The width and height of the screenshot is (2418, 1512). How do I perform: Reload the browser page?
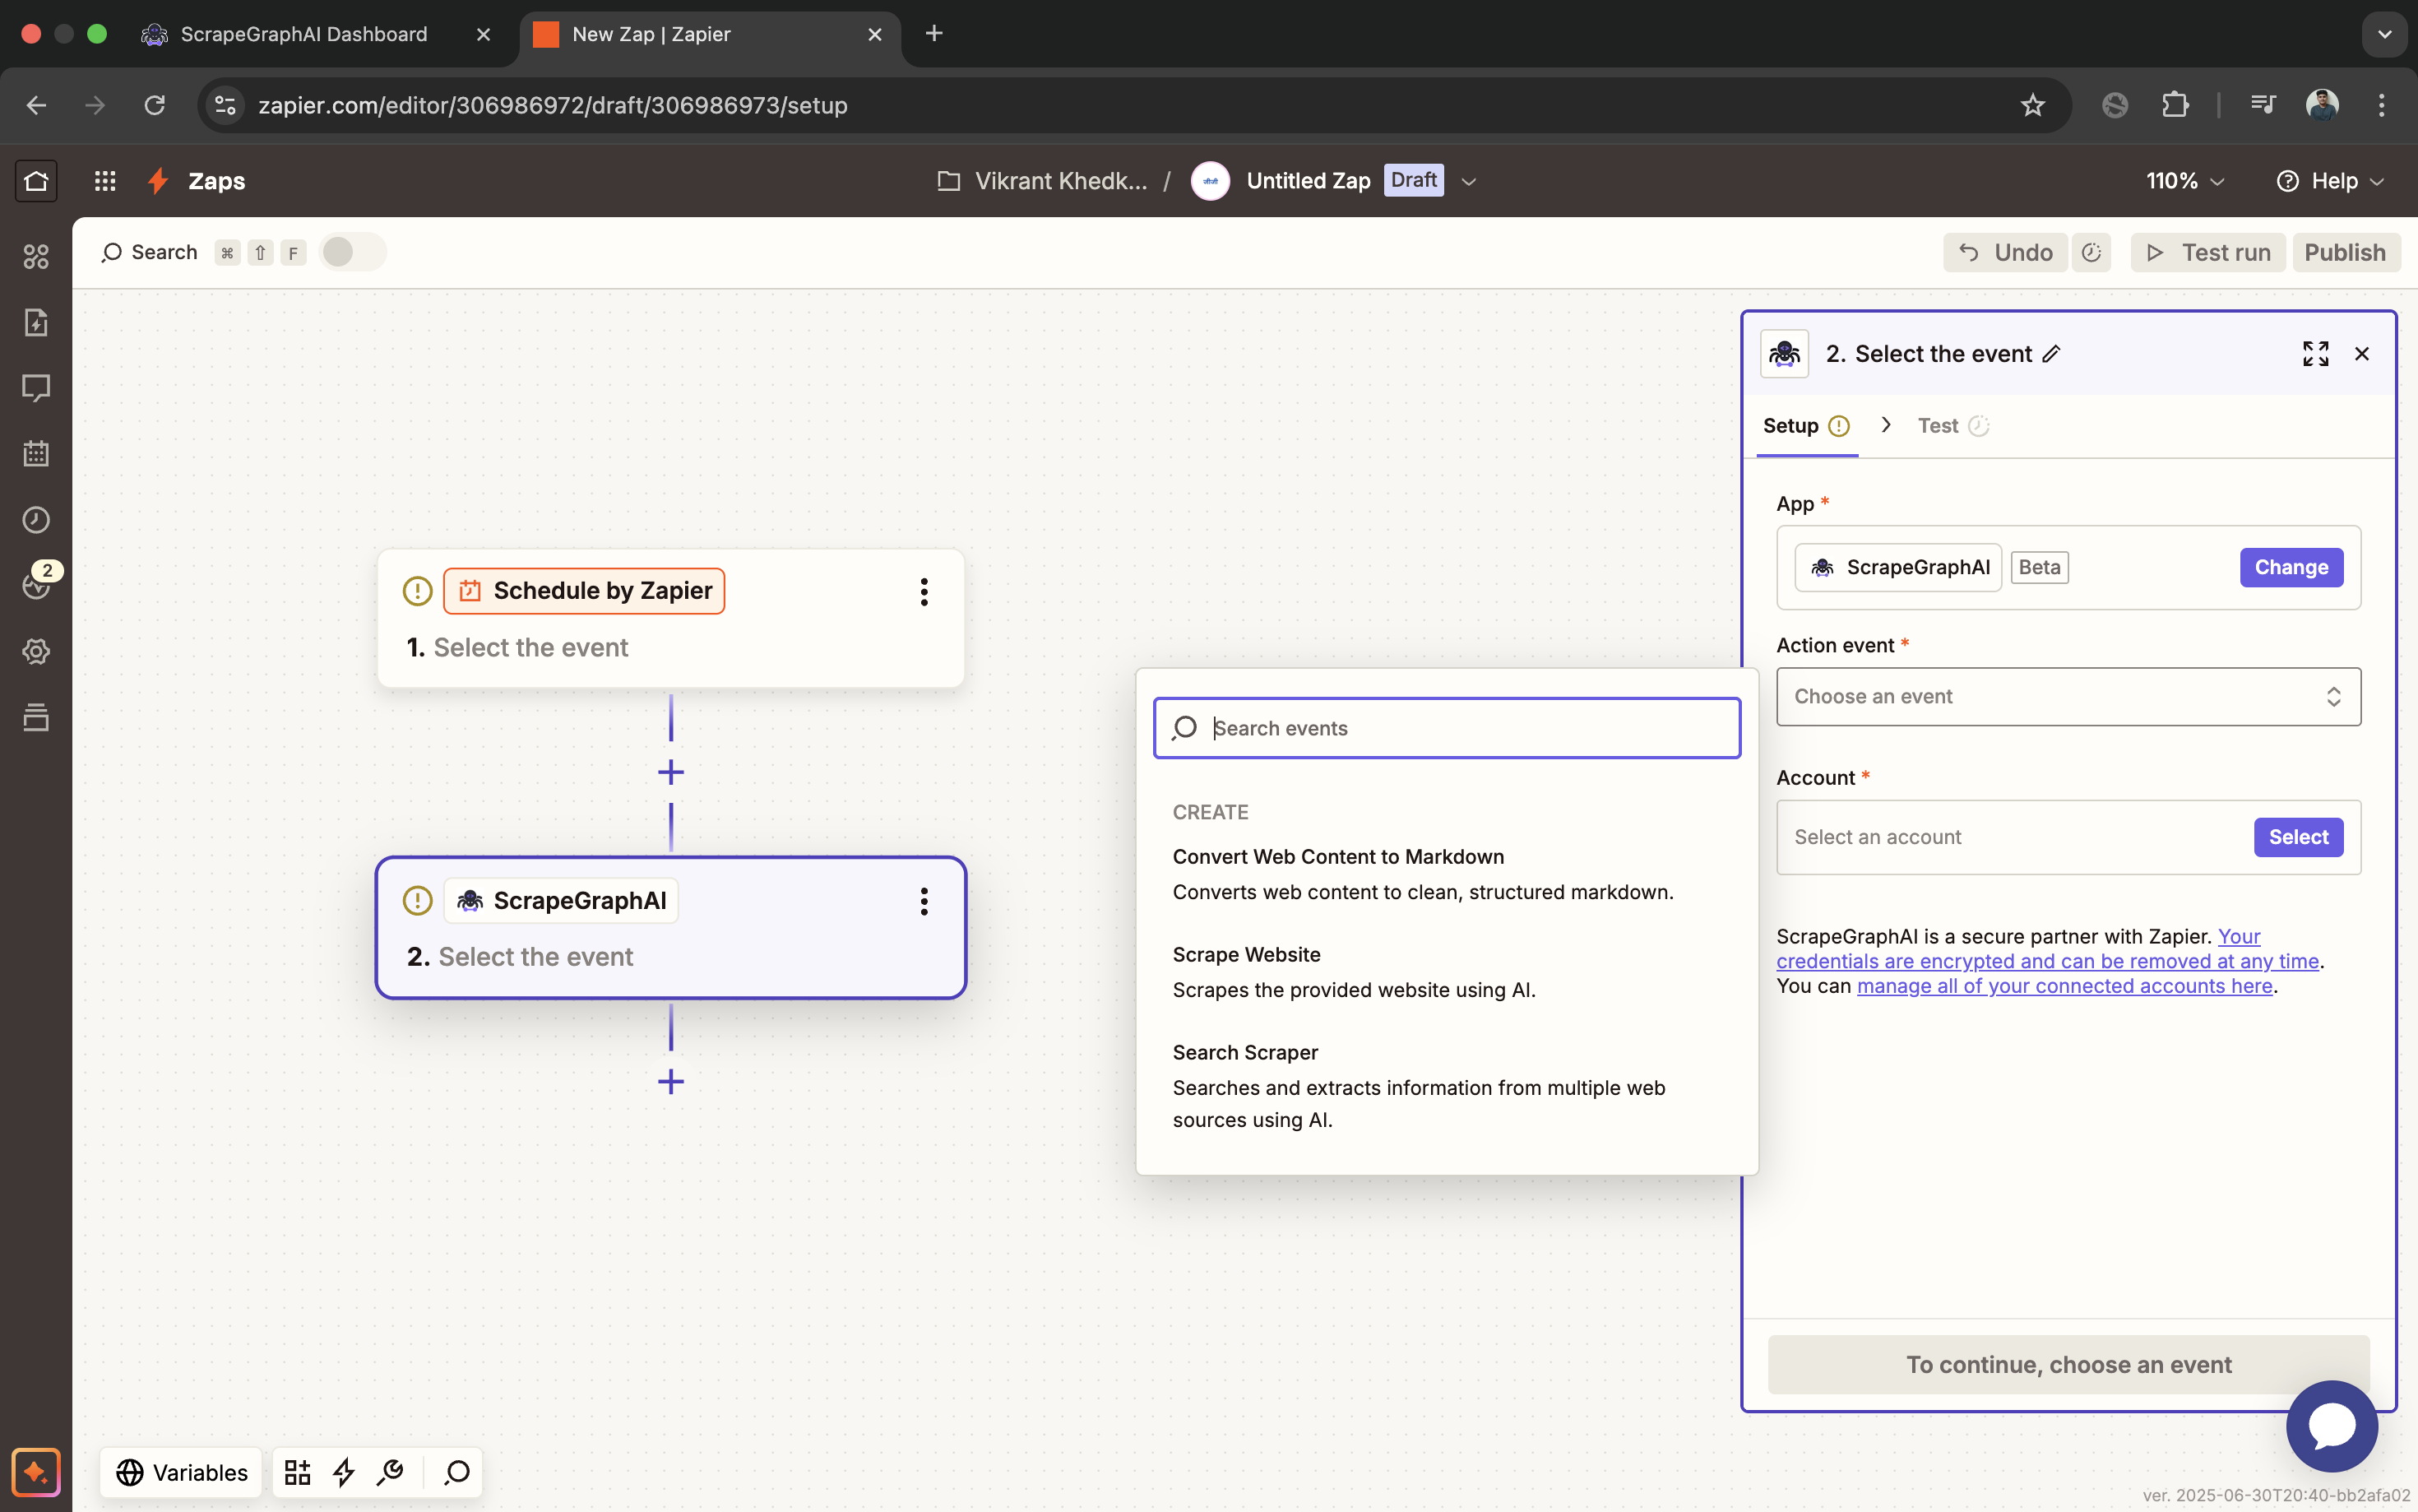154,105
